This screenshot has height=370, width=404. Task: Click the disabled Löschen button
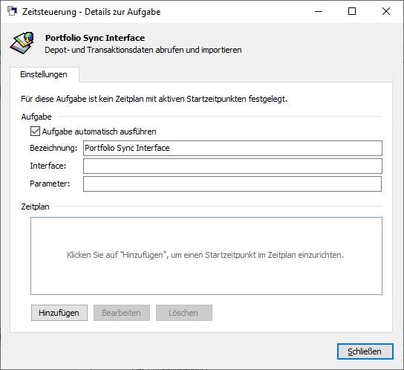pyautogui.click(x=184, y=313)
